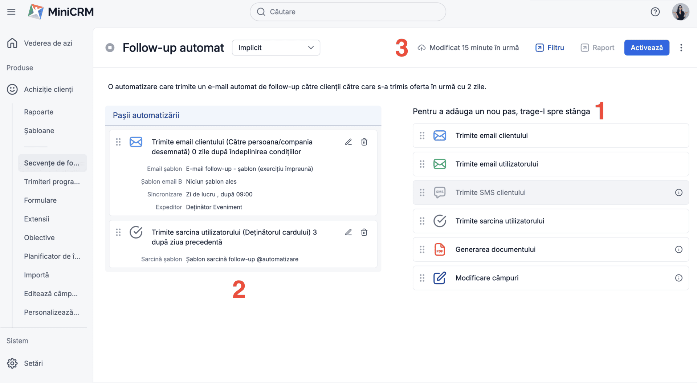Click drag handle of Trimite sarcina utilizatorului in right panel

[x=422, y=221]
